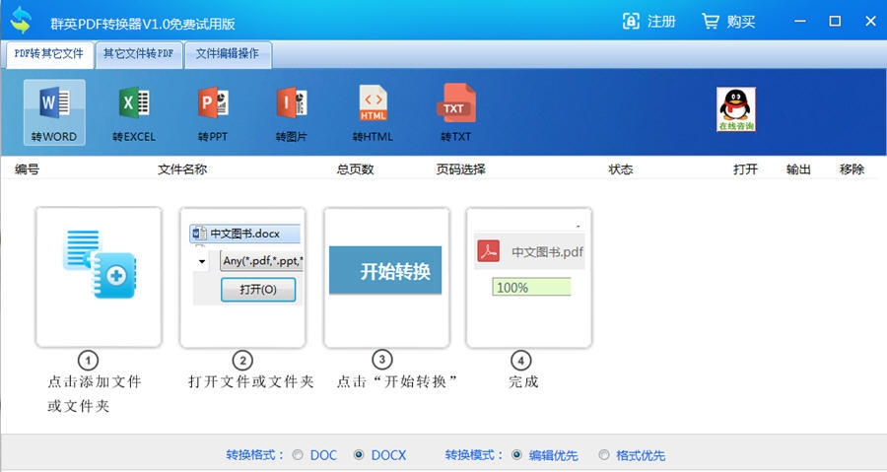Select the 转HTML conversion icon
This screenshot has width=887, height=472.
[373, 112]
